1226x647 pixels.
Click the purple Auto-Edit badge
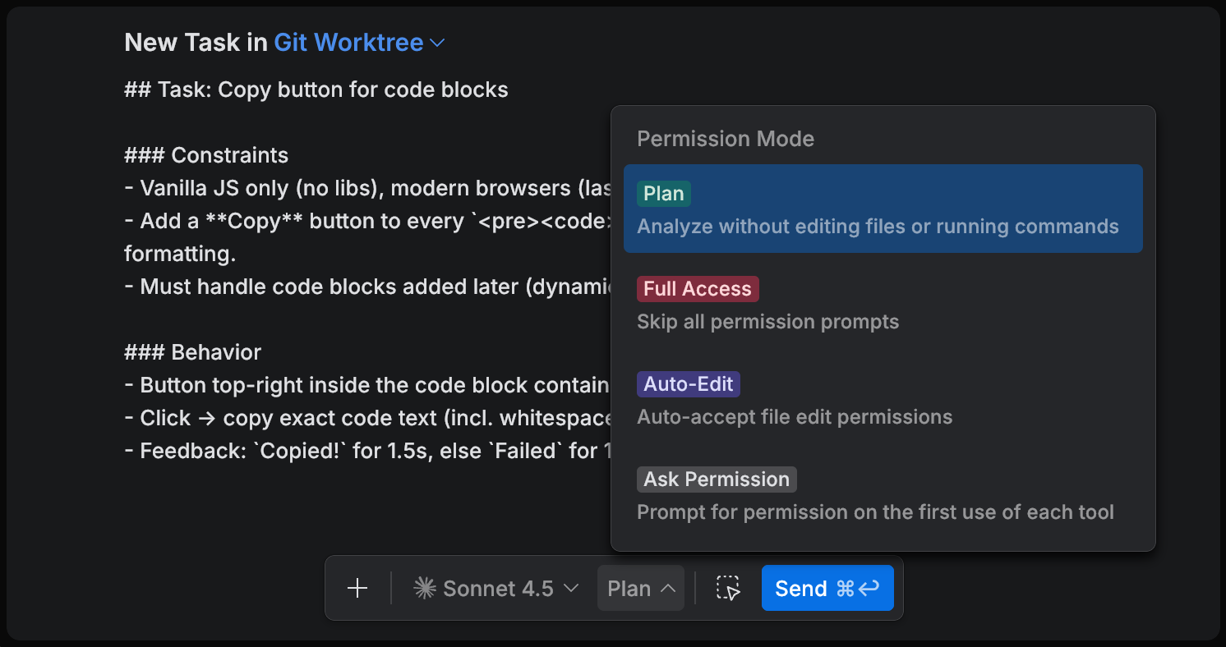tap(689, 384)
